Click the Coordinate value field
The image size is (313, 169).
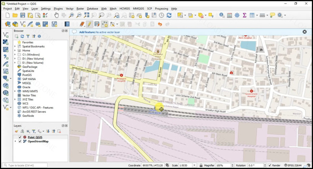pos(153,165)
